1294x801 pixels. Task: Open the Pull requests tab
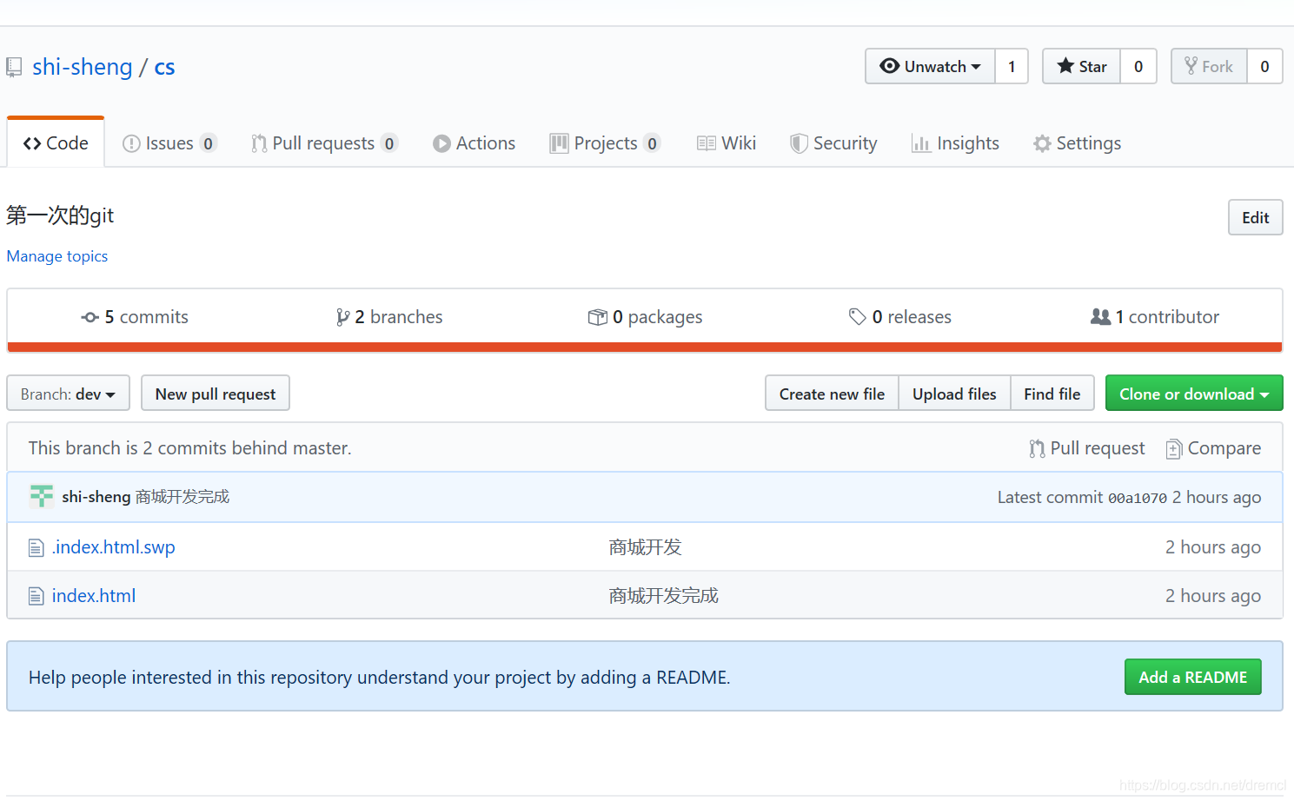(x=324, y=143)
